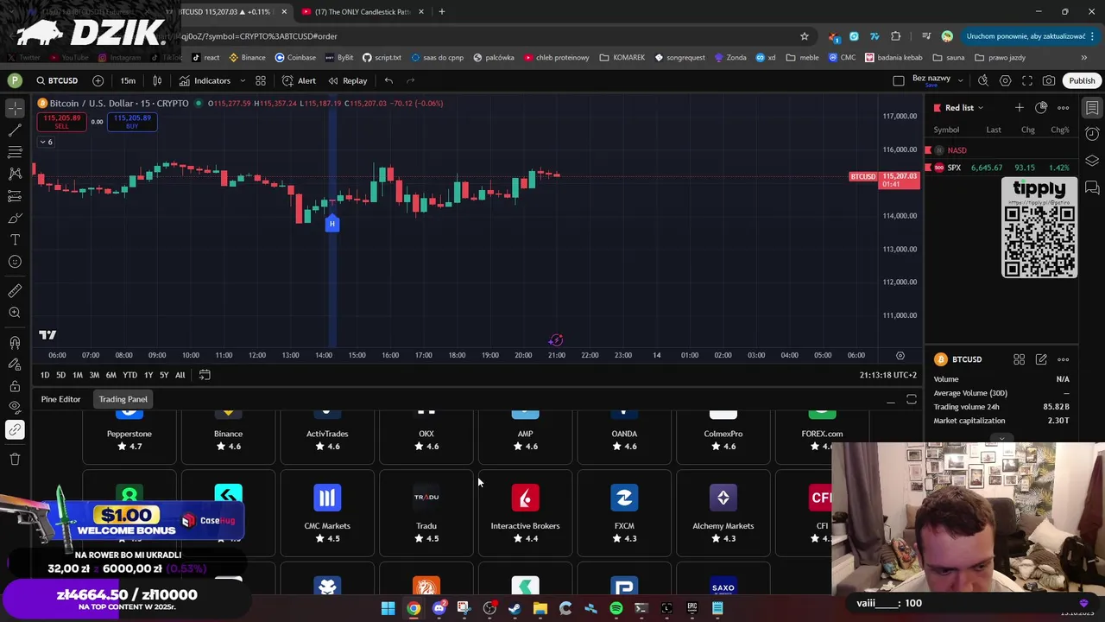The image size is (1105, 622).
Task: Take a chart snapshot with camera icon
Action: [1049, 80]
